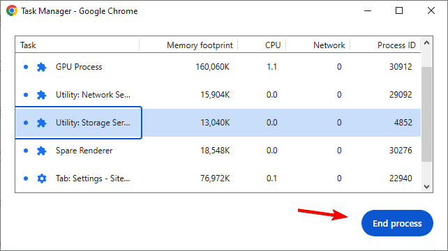The image size is (448, 251).
Task: Click memory value 13,040K
Action: (215, 123)
